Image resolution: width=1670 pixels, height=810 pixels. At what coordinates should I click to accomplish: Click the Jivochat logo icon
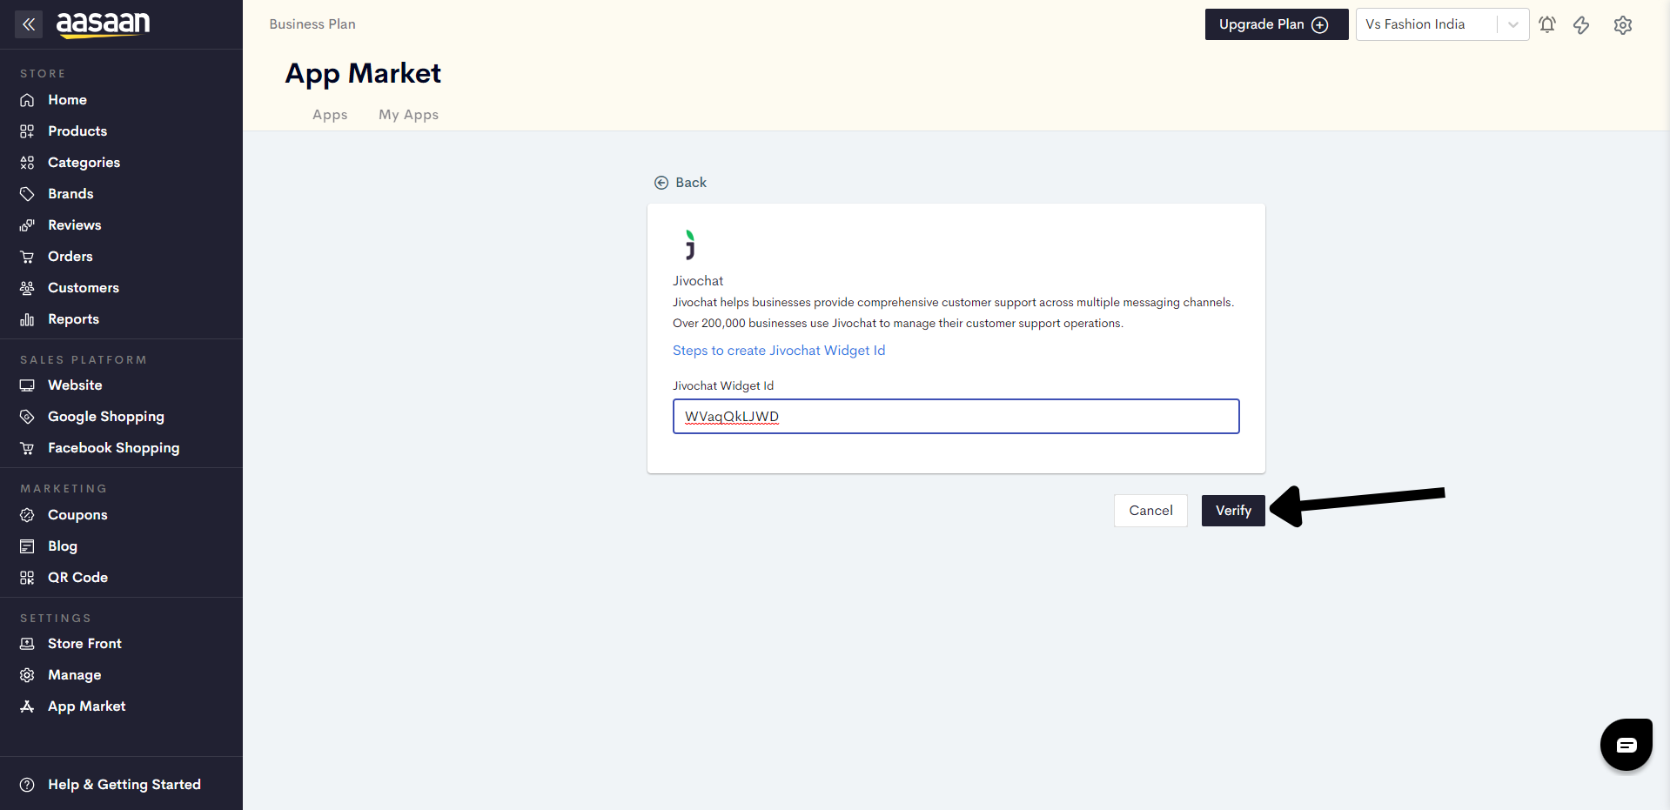tap(690, 244)
